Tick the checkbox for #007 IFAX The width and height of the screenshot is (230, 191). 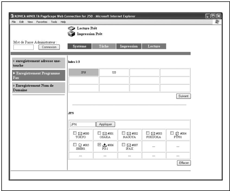coord(123,145)
